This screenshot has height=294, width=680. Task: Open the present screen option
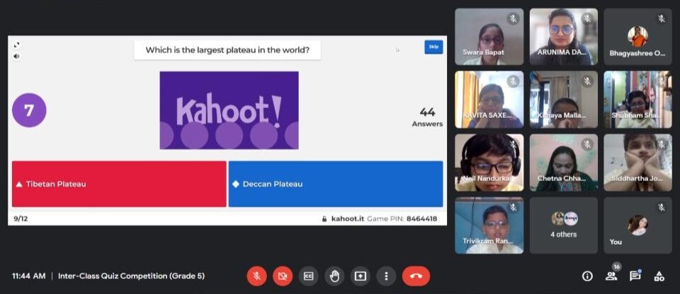click(x=360, y=276)
